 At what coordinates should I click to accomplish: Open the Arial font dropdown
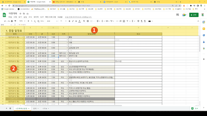tap(52, 21)
